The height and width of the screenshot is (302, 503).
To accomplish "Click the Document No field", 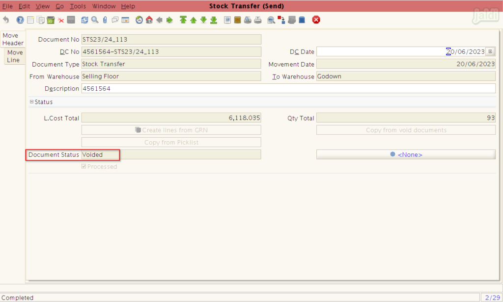I will click(x=171, y=39).
